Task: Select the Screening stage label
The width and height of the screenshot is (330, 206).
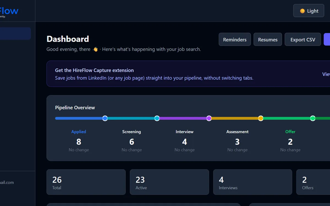Action: pyautogui.click(x=131, y=132)
